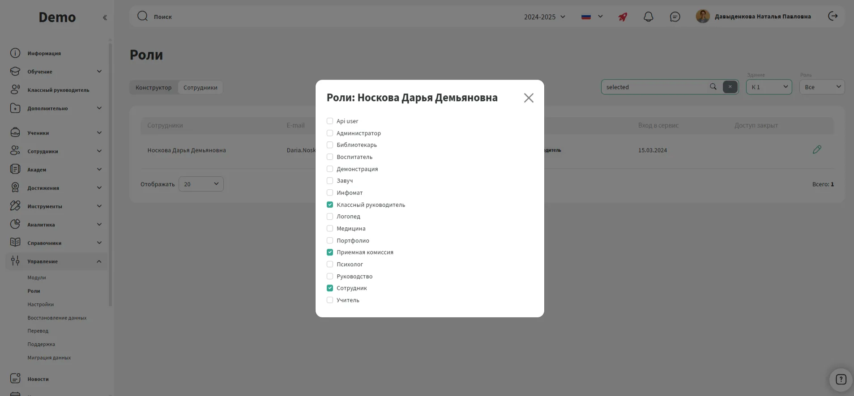Open the 2024-2025 academic year dropdown
This screenshot has height=396, width=854.
544,17
